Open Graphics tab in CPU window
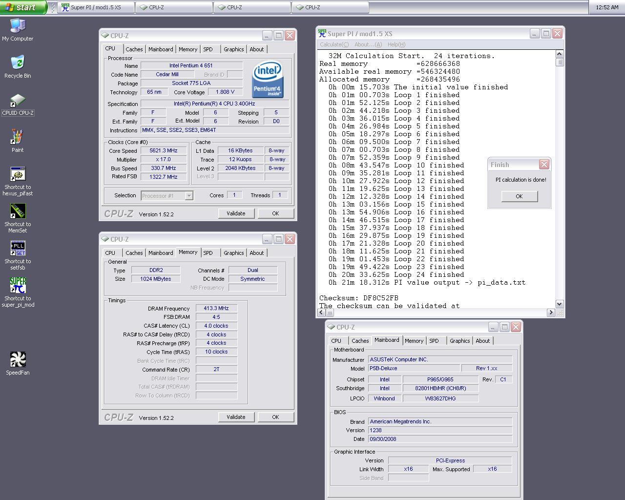 pos(233,49)
